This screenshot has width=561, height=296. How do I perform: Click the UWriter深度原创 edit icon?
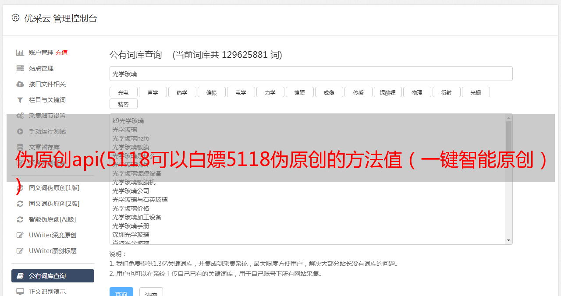20,235
